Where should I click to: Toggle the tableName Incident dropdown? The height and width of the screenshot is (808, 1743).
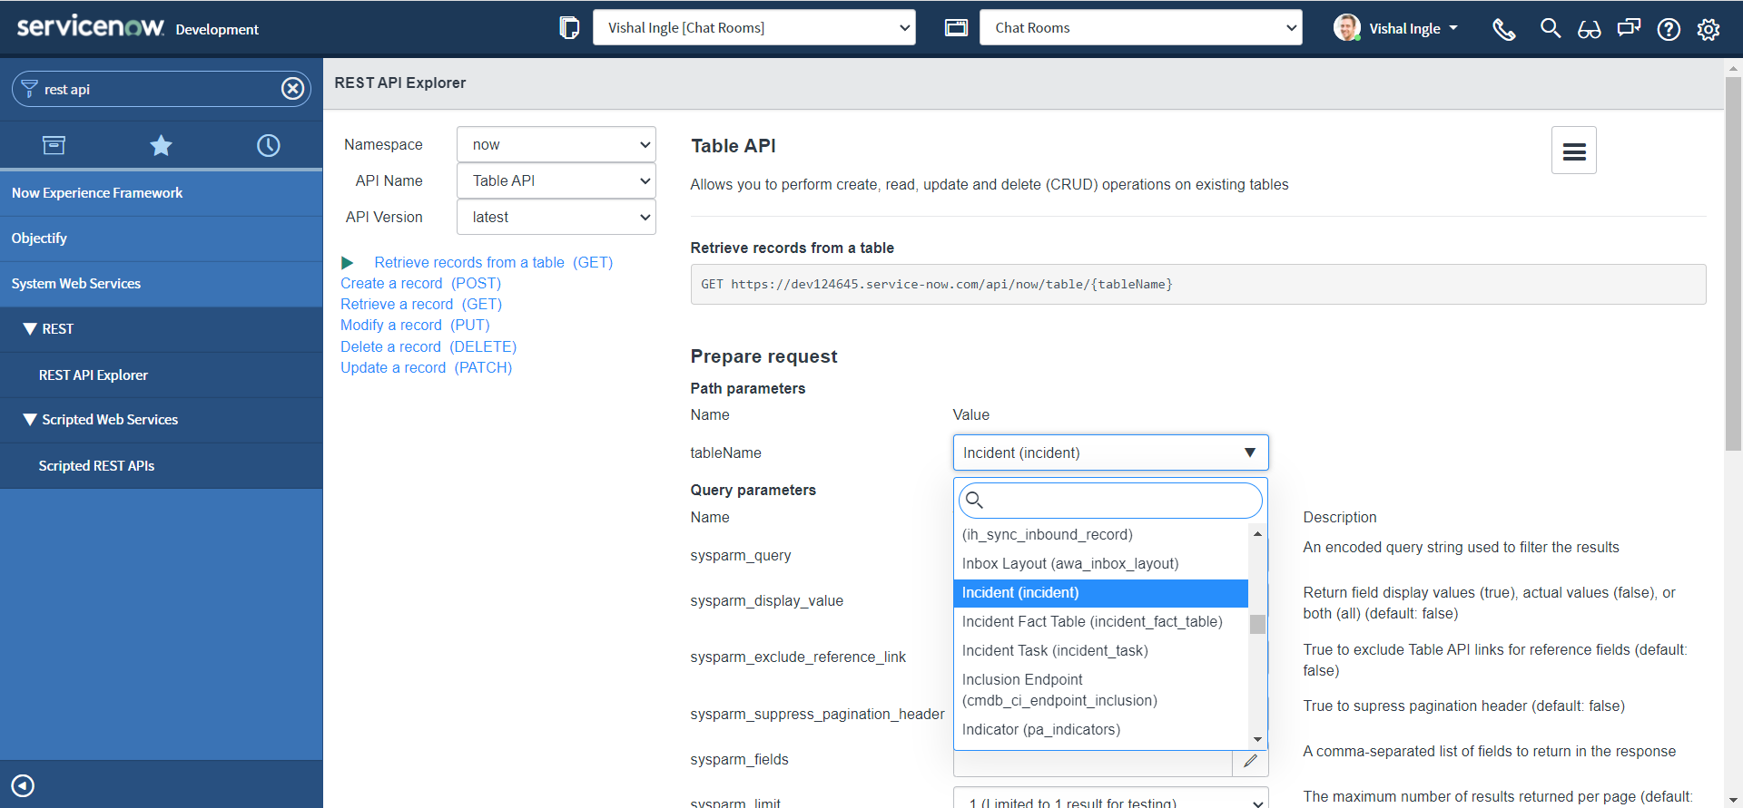pyautogui.click(x=1111, y=453)
